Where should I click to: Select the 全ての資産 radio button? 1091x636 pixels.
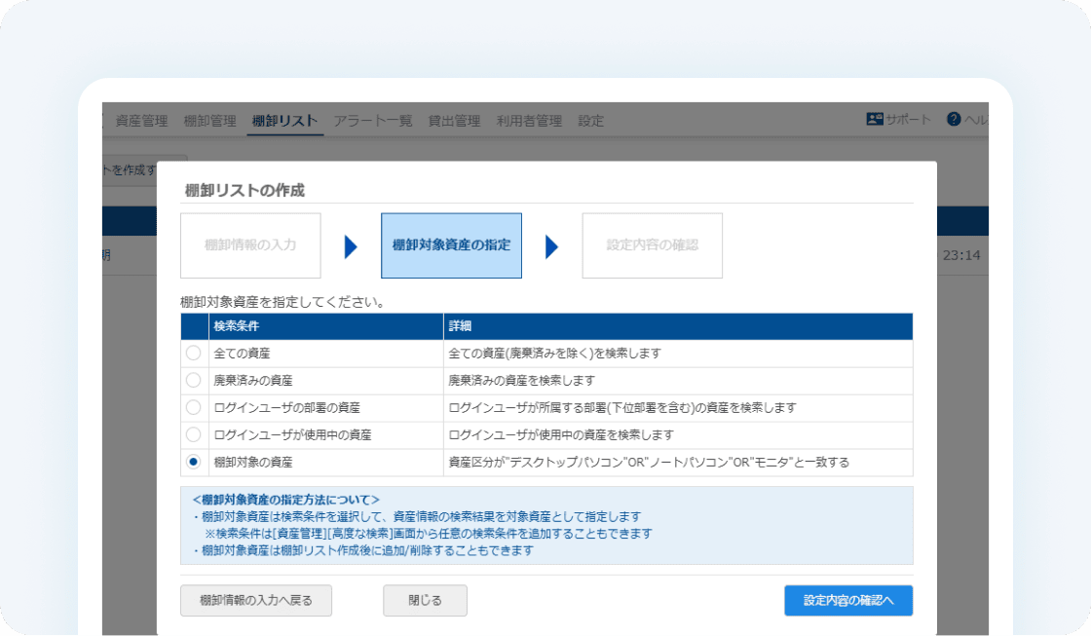pyautogui.click(x=194, y=354)
